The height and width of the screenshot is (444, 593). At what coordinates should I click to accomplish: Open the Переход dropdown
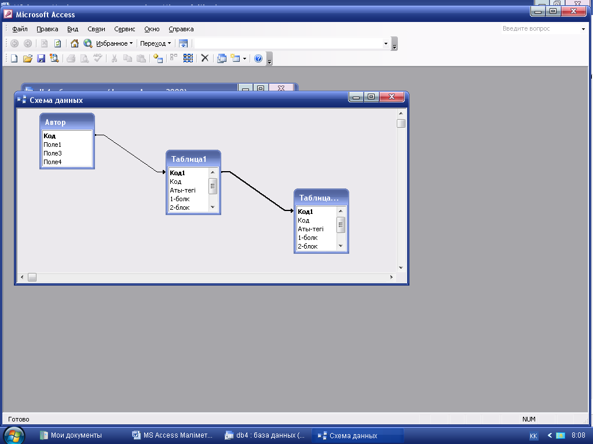(x=155, y=43)
